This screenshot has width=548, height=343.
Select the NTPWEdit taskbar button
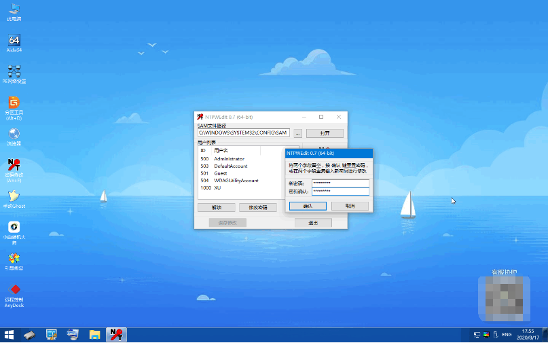(116, 335)
